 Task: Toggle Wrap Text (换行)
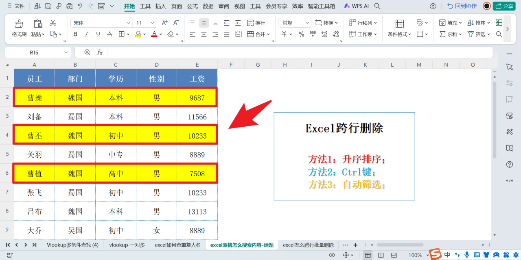tap(256, 23)
